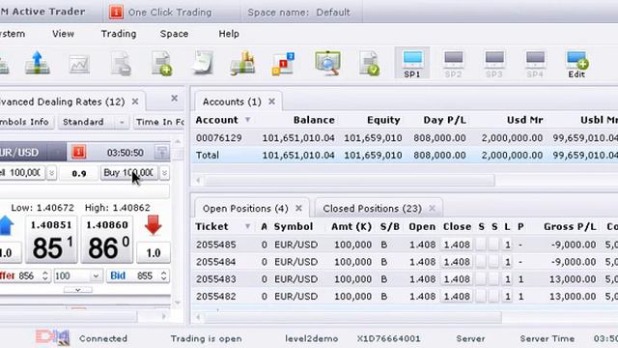Open the chart toolbar icon

79,64
